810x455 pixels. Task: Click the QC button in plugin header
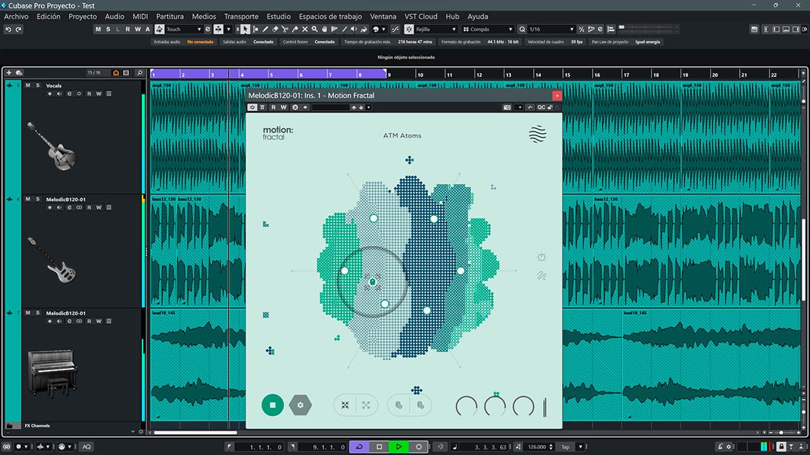point(541,107)
